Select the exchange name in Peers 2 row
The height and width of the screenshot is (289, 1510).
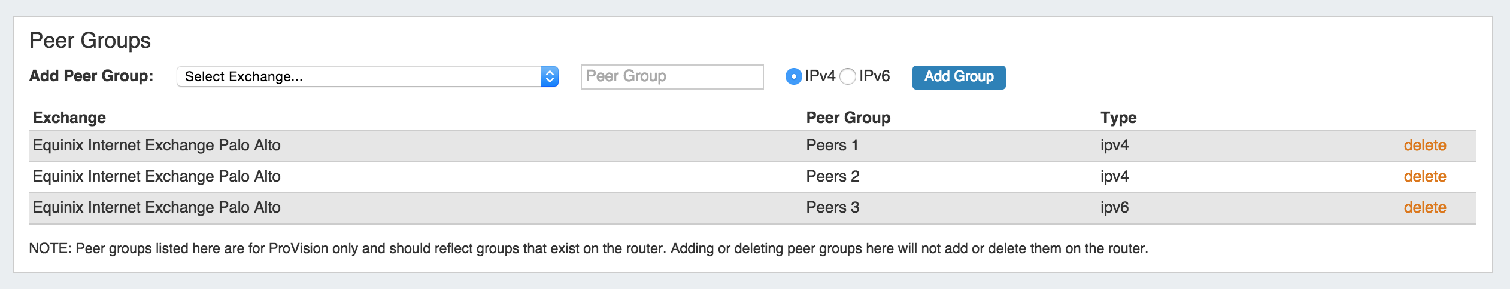pos(157,177)
